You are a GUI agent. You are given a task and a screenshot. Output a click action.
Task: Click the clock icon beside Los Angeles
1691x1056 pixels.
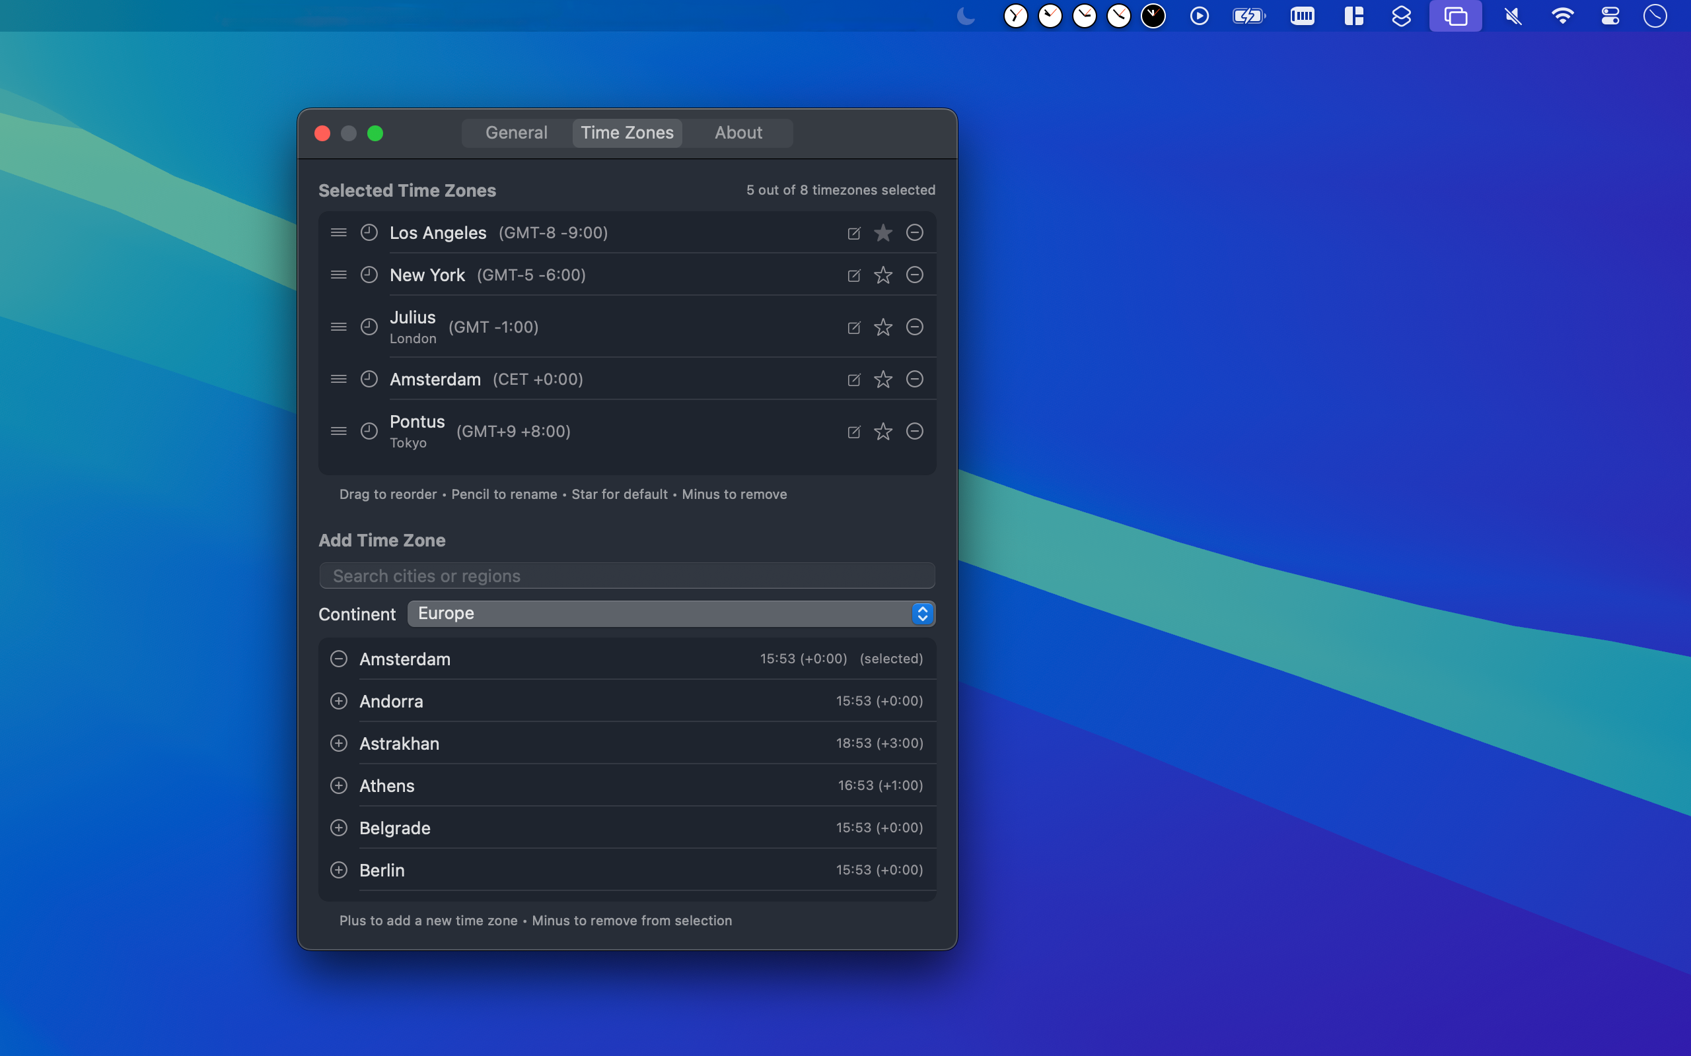tap(369, 232)
